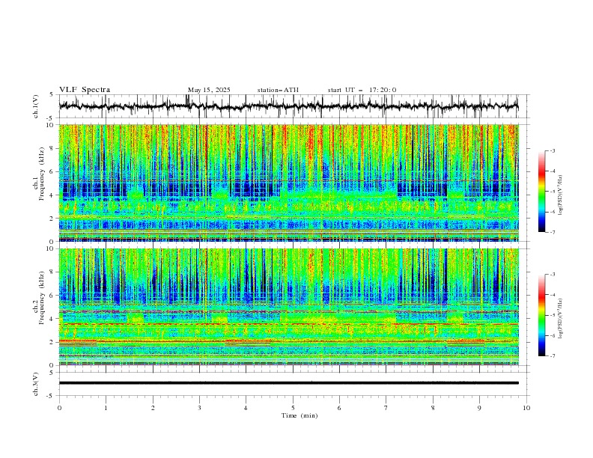Click the "ch.1(V)" axis label
Image resolution: width=593 pixels, height=458 pixels.
pyautogui.click(x=36, y=106)
